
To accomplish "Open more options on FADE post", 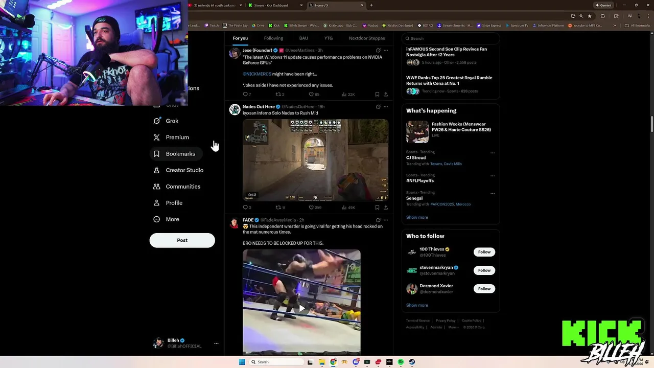I will point(386,220).
